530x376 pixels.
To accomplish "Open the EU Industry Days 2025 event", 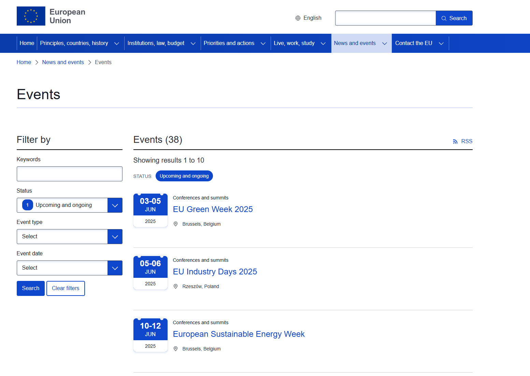I will coord(215,272).
